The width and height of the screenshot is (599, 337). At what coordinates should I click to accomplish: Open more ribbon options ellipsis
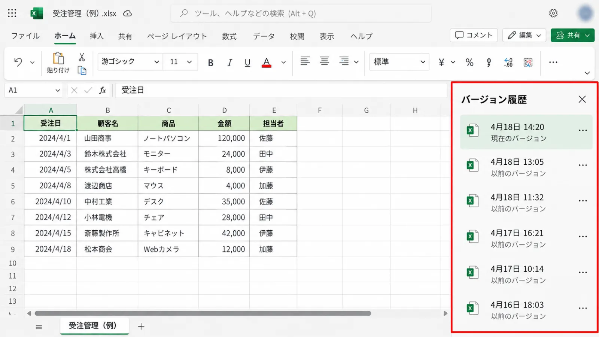point(553,62)
